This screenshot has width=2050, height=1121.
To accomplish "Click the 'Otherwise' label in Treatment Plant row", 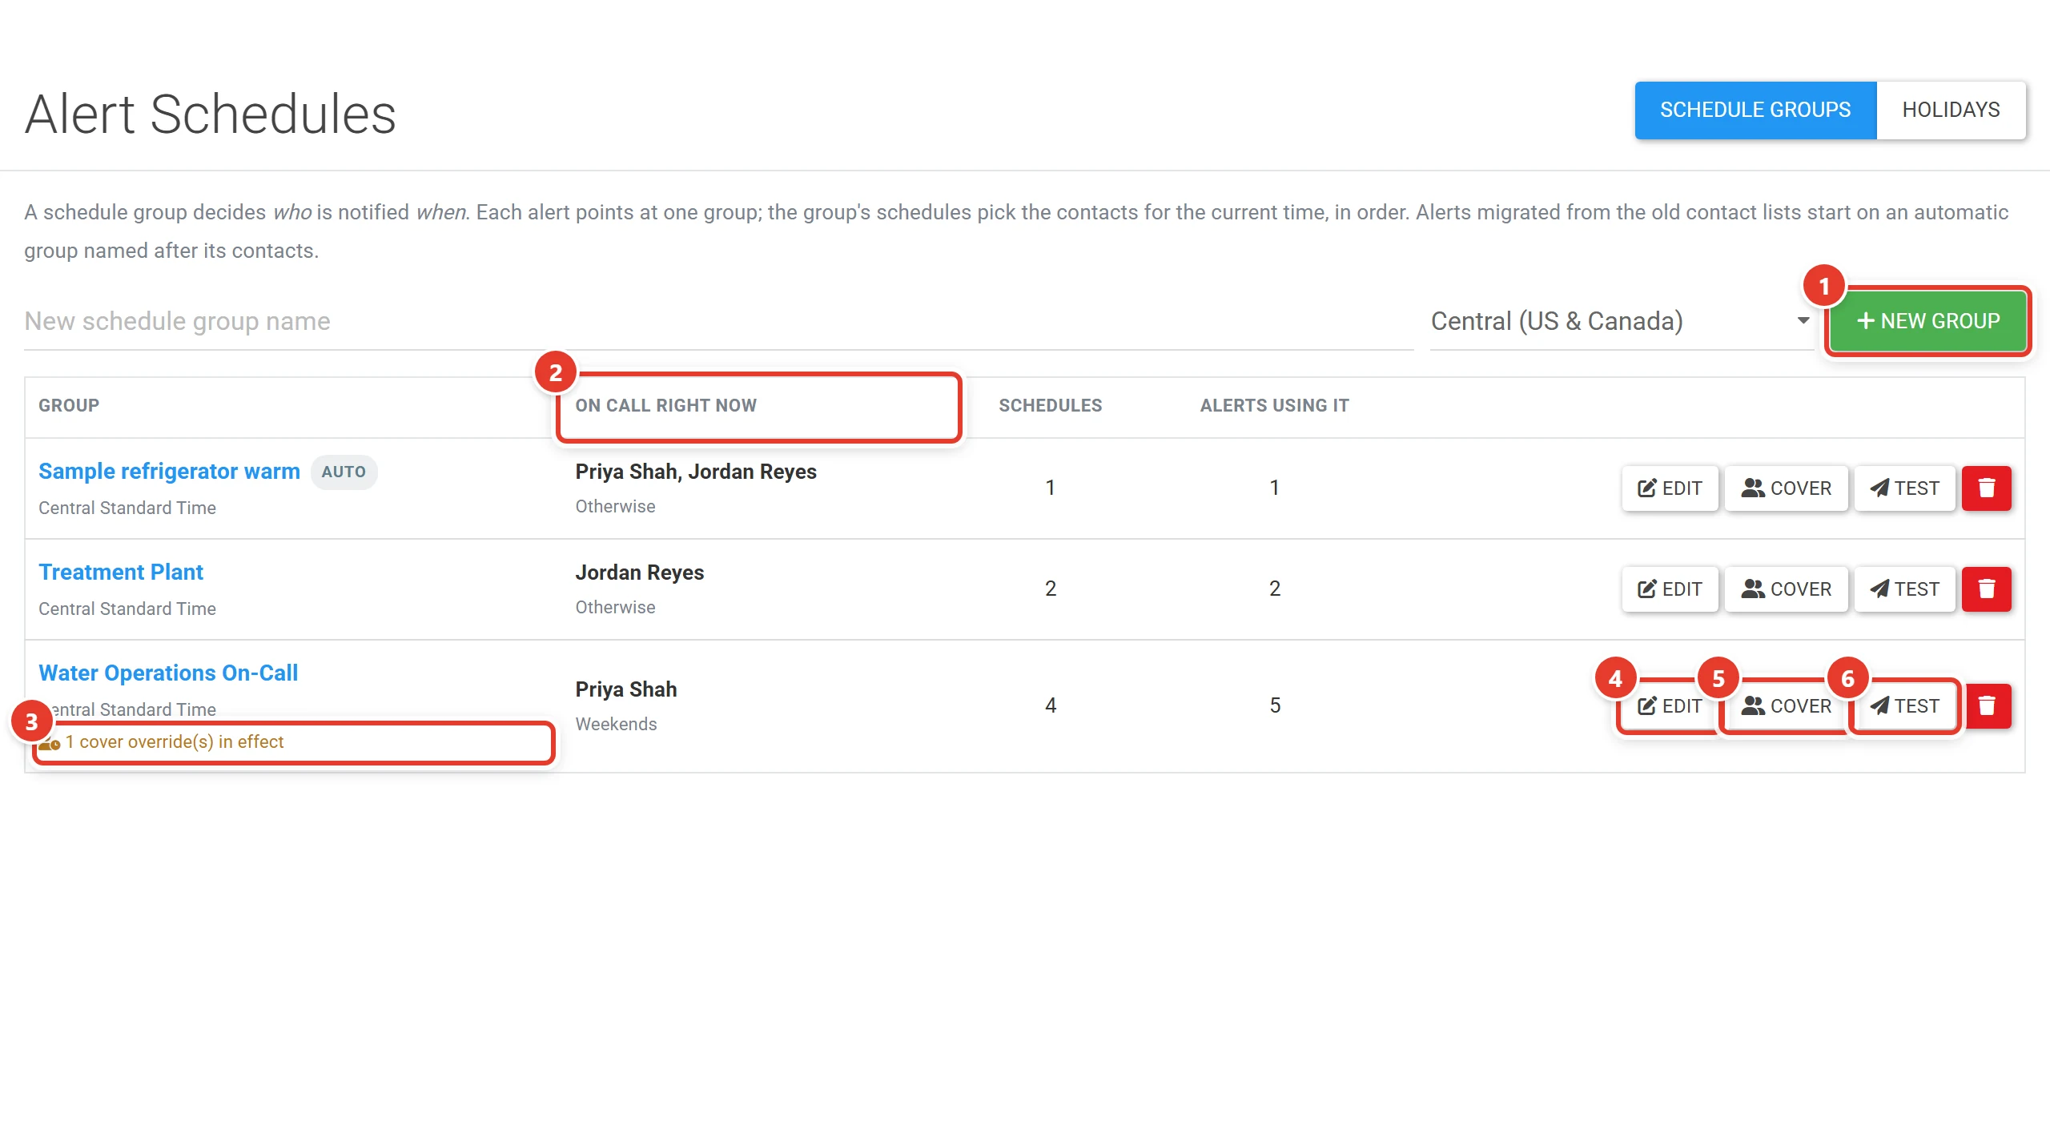I will point(615,607).
